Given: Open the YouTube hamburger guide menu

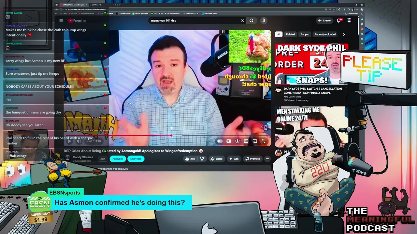Looking at the screenshot, I should pyautogui.click(x=61, y=20).
